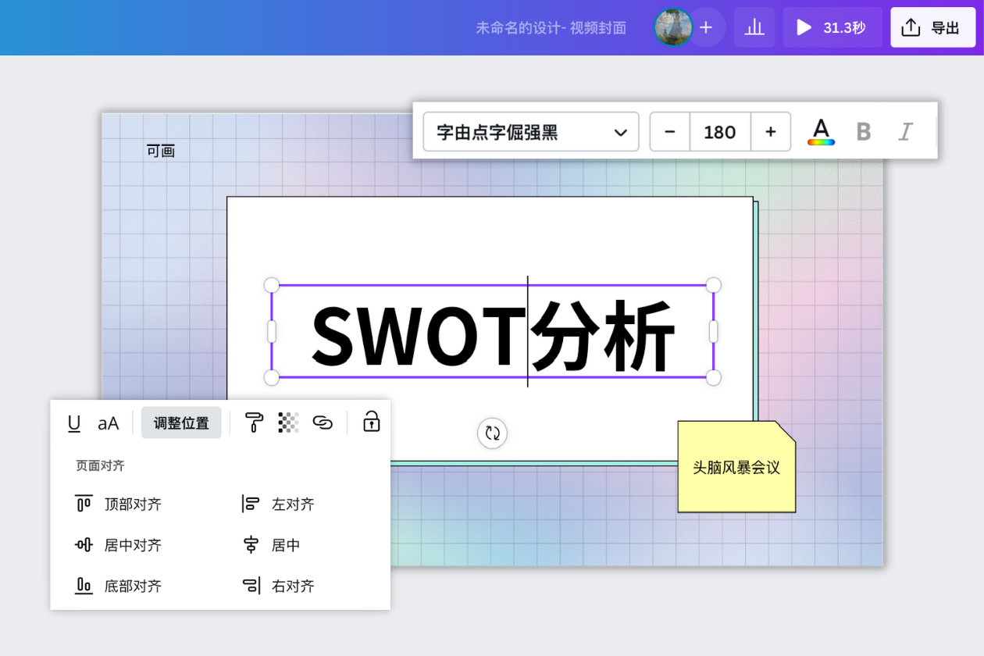Click the font size field showing 180
984x656 pixels.
[720, 132]
